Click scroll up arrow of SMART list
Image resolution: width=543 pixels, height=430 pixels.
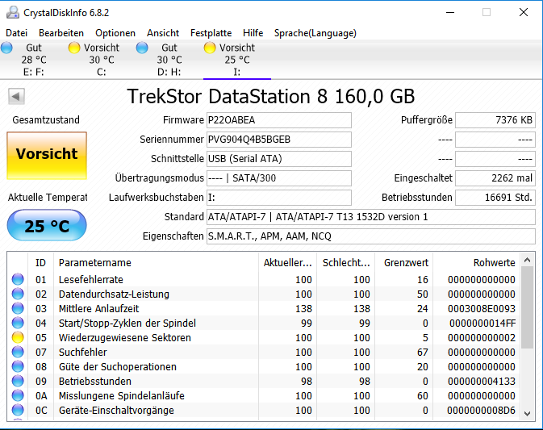tap(528, 260)
